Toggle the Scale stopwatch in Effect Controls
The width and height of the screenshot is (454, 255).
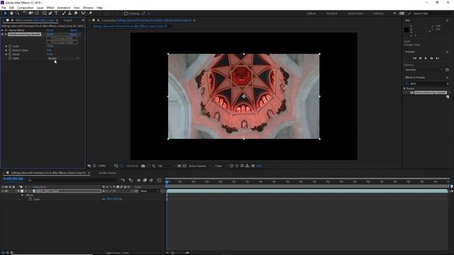pyautogui.click(x=10, y=46)
